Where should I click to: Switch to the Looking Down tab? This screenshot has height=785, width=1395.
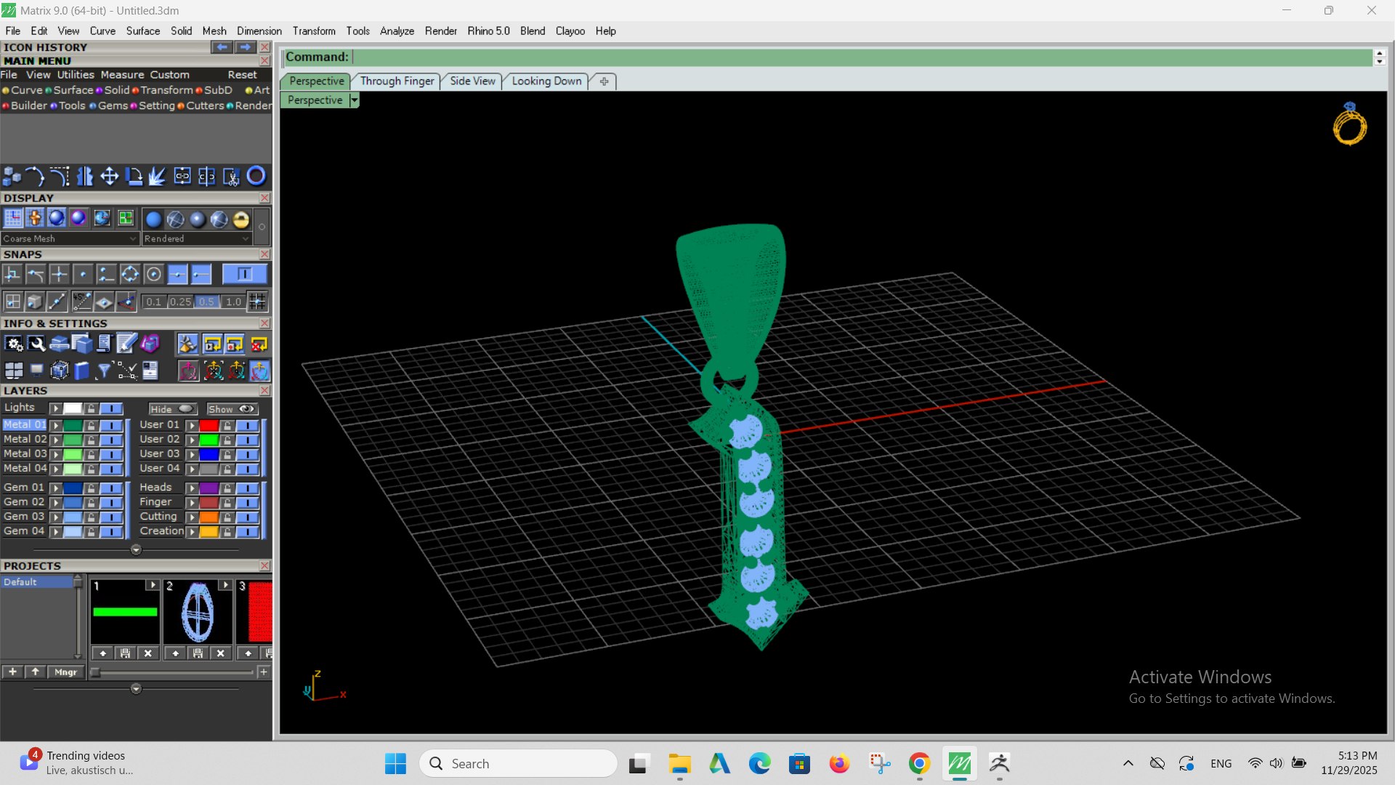[x=546, y=81]
